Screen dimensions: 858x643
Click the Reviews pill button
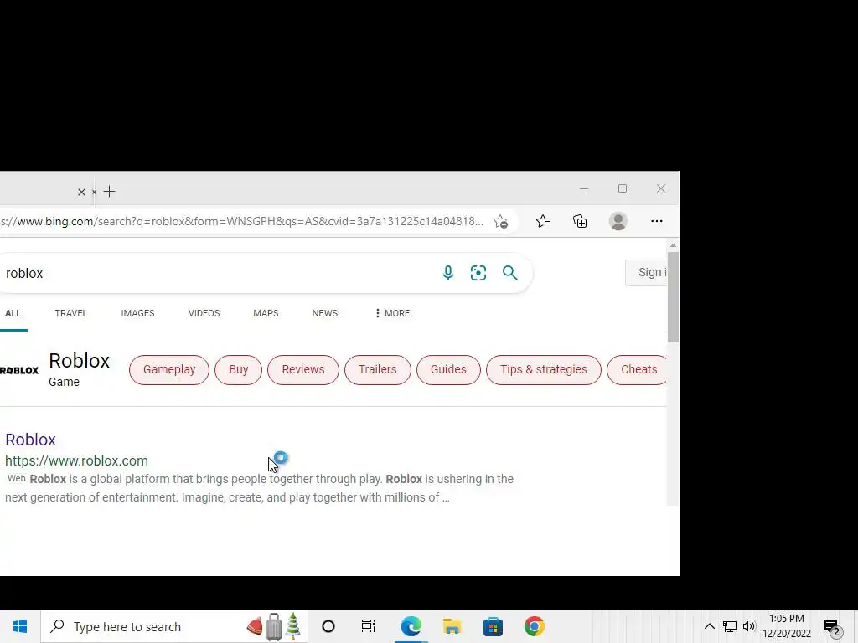click(303, 369)
